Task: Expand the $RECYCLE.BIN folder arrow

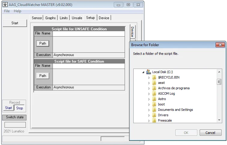Action: tap(149, 78)
